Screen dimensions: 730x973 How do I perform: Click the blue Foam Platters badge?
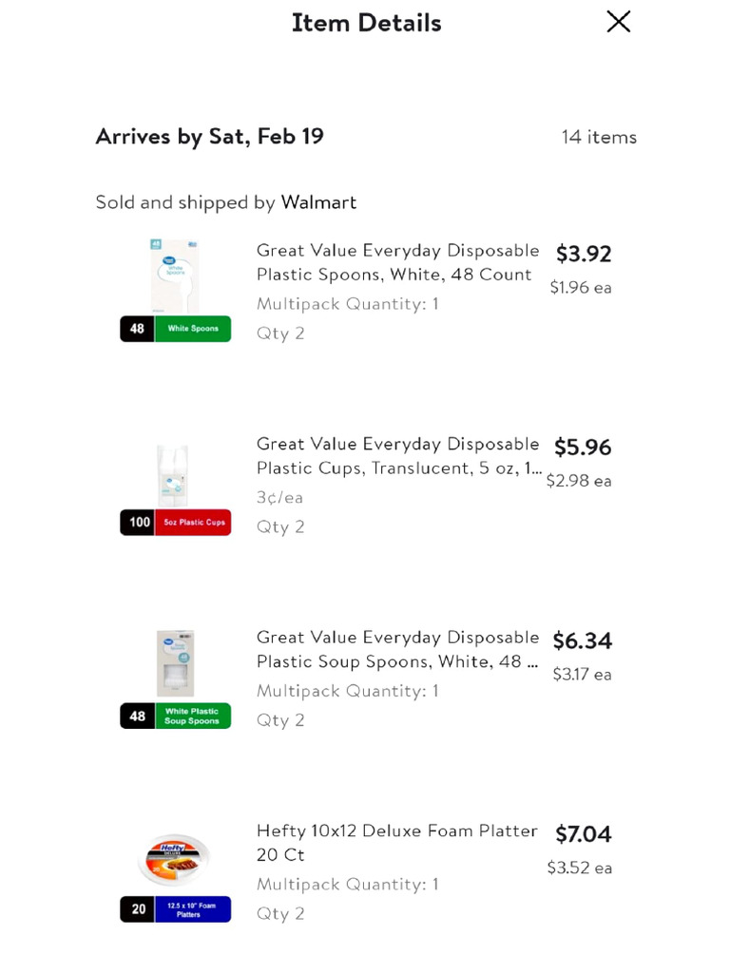(x=193, y=909)
